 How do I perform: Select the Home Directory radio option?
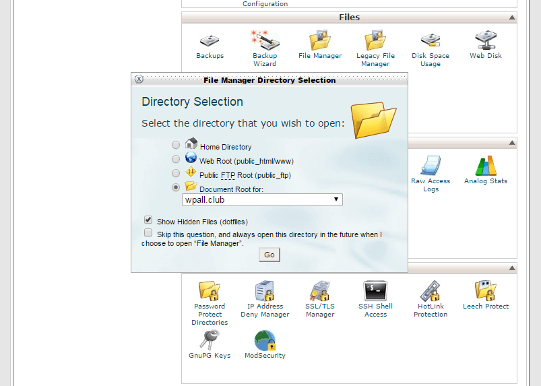[176, 145]
